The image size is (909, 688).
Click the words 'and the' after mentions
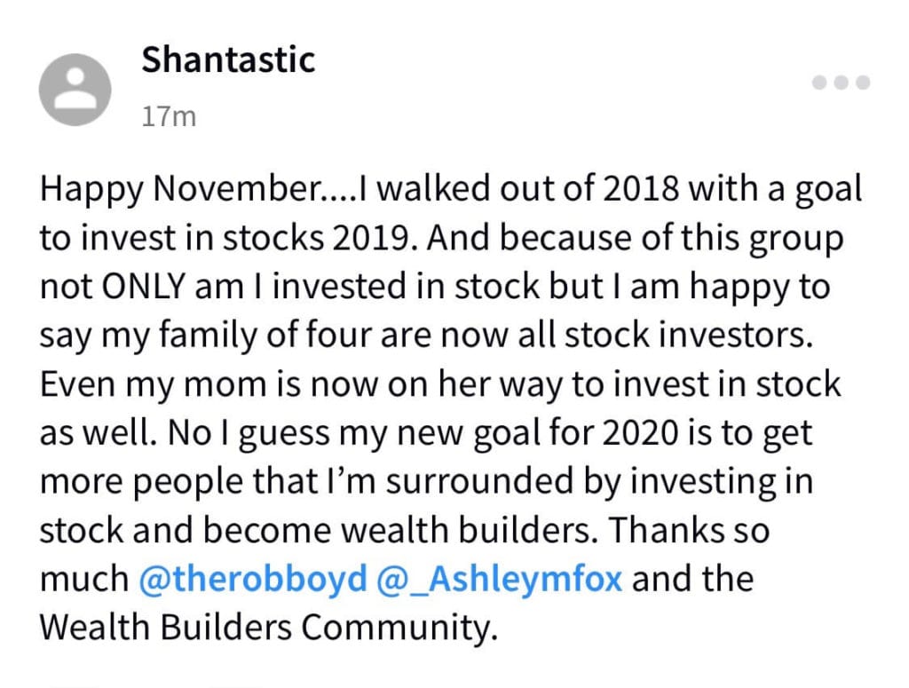pyautogui.click(x=692, y=579)
